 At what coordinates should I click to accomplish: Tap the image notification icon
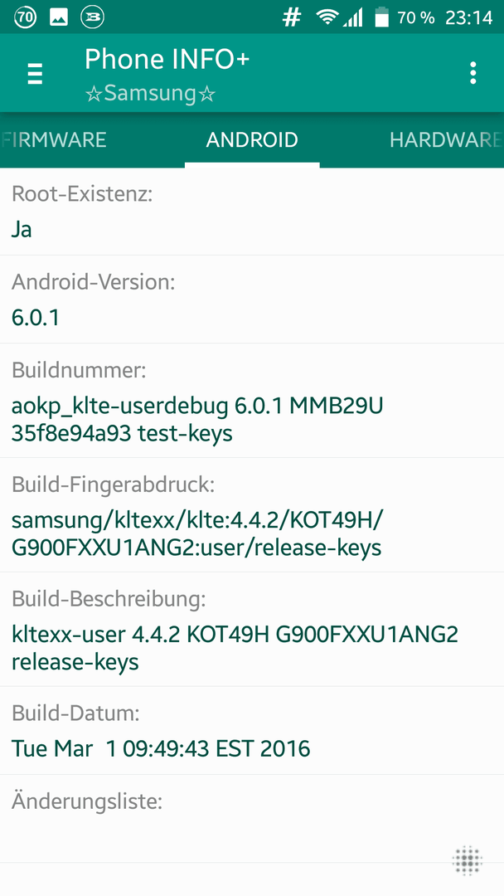pyautogui.click(x=59, y=17)
